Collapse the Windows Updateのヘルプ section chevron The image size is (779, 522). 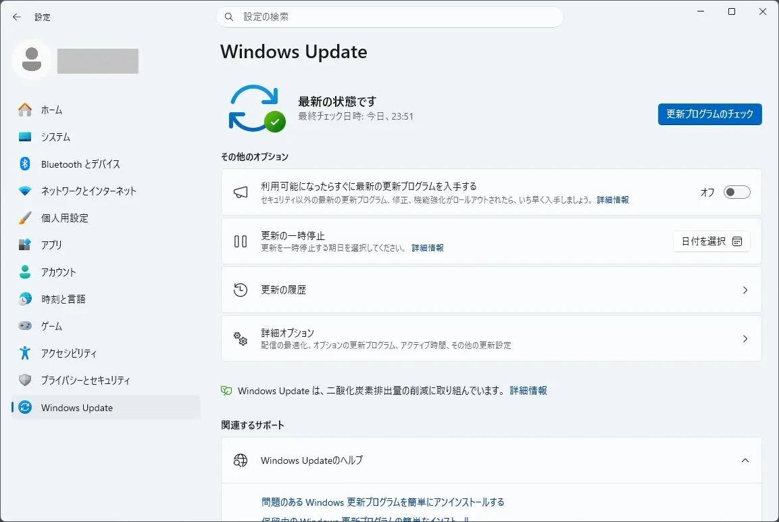point(745,460)
